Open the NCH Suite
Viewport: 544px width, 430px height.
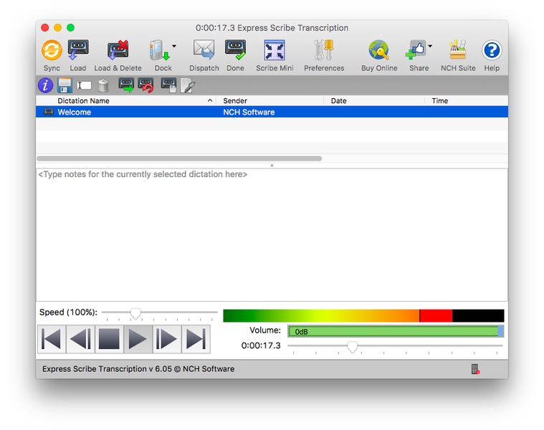pyautogui.click(x=458, y=50)
